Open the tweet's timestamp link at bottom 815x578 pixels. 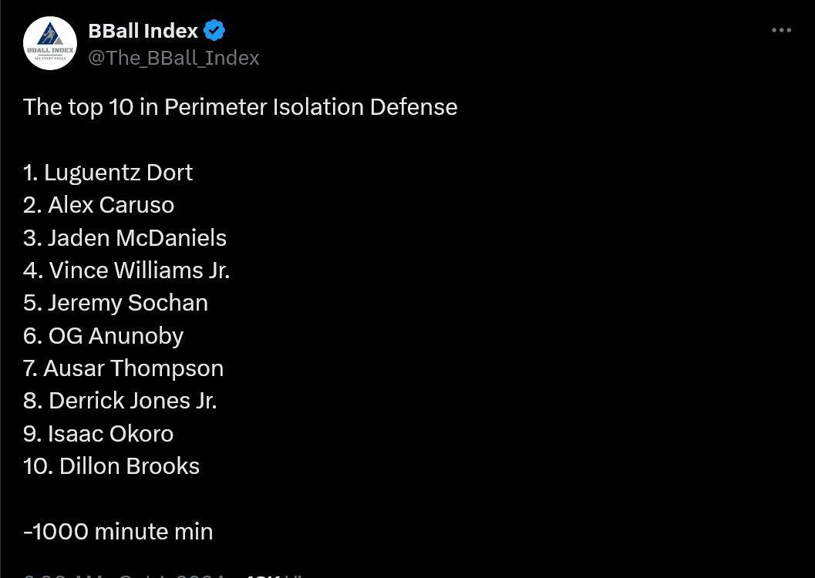(x=123, y=575)
